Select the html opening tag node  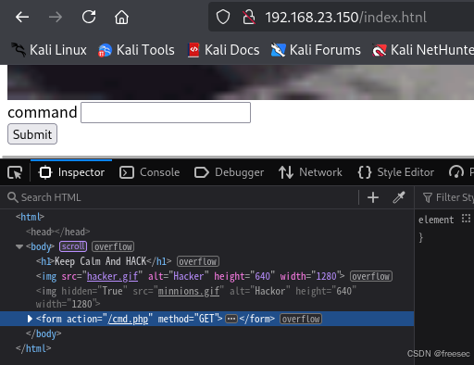pos(30,217)
